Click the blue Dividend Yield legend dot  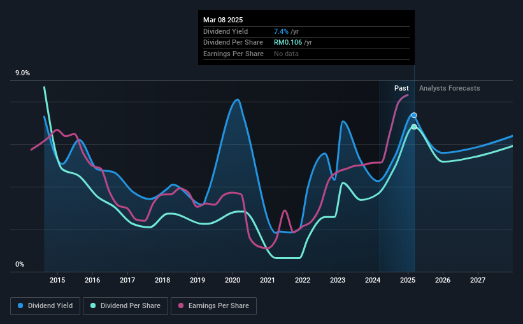(20, 306)
